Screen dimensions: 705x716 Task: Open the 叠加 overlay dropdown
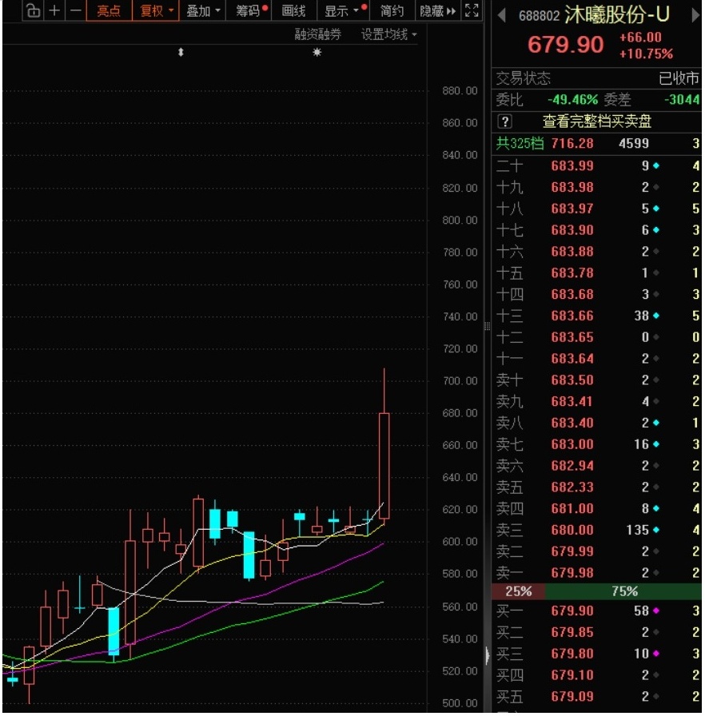[x=203, y=10]
